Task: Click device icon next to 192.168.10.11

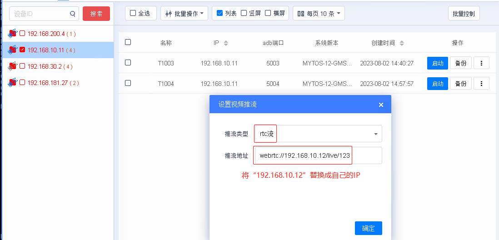Action: pos(12,50)
